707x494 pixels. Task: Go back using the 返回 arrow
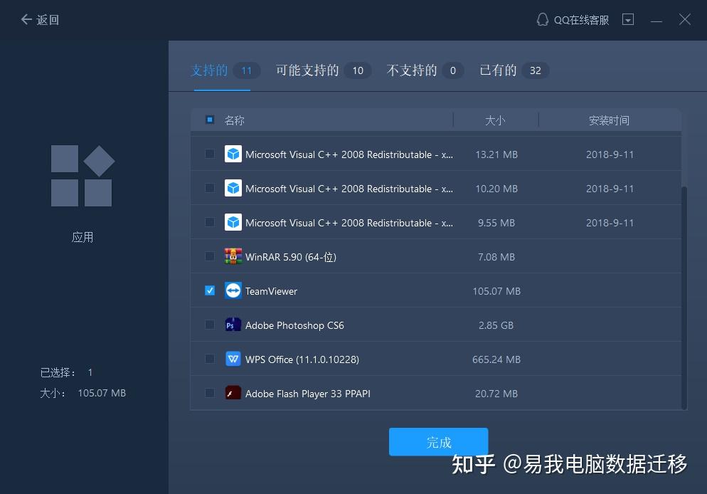(x=40, y=20)
